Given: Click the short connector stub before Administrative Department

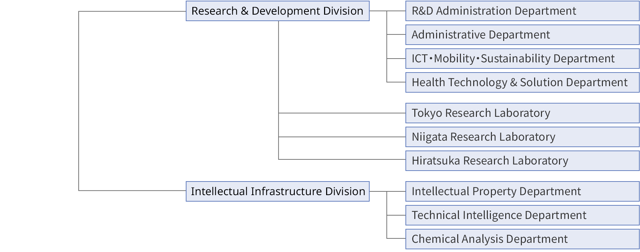Looking at the screenshot, I should [396, 34].
